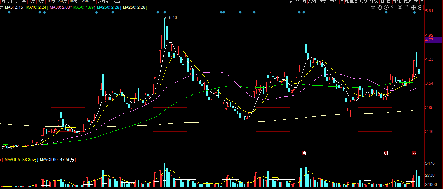Click the 财 marker on time axis

(386, 153)
